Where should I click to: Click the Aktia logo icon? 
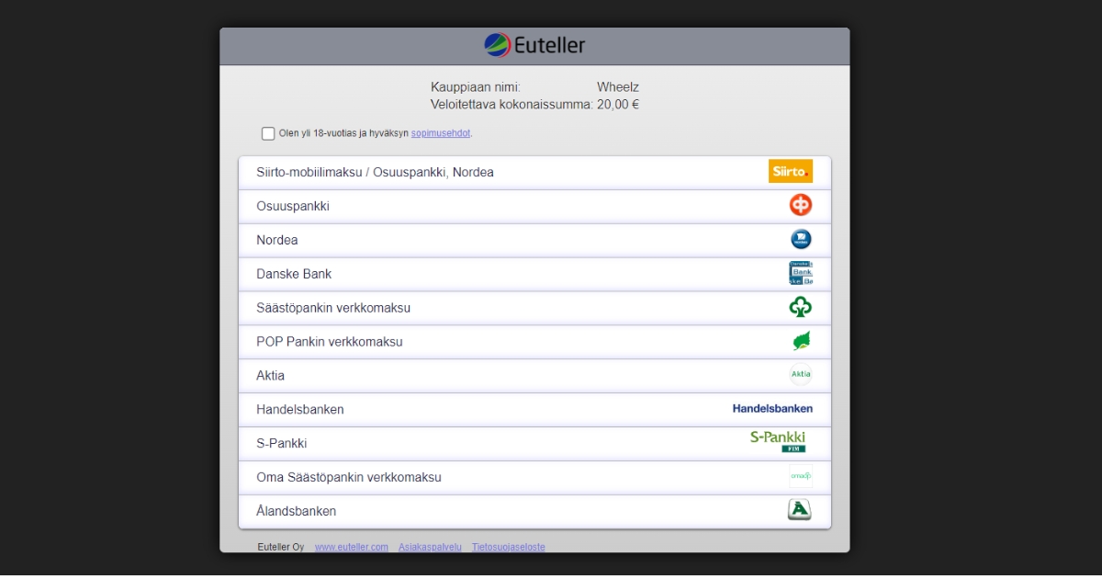click(x=801, y=375)
